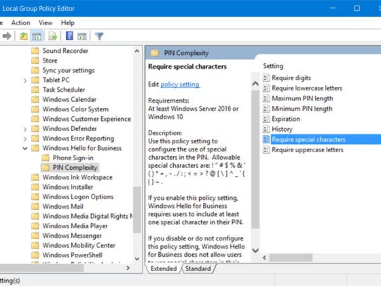Click the tree pane horizontal scroll right arrow
381x286 pixels.
coord(128,268)
